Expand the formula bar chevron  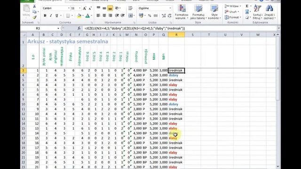(x=278, y=28)
